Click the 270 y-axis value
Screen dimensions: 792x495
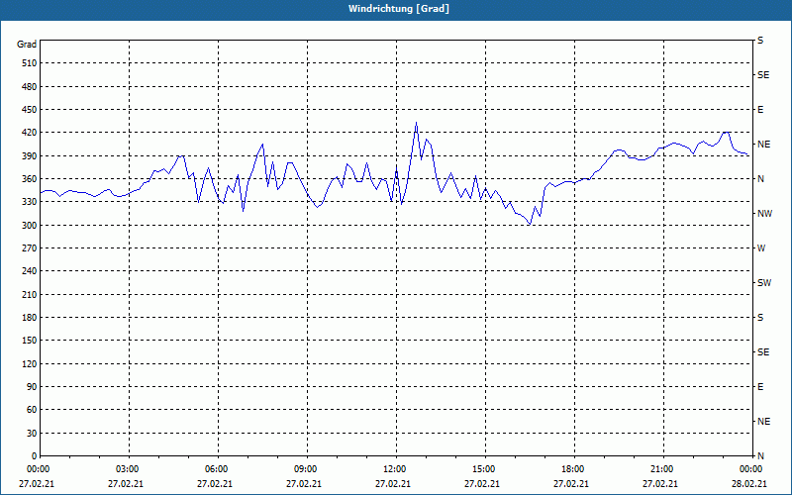(30, 248)
